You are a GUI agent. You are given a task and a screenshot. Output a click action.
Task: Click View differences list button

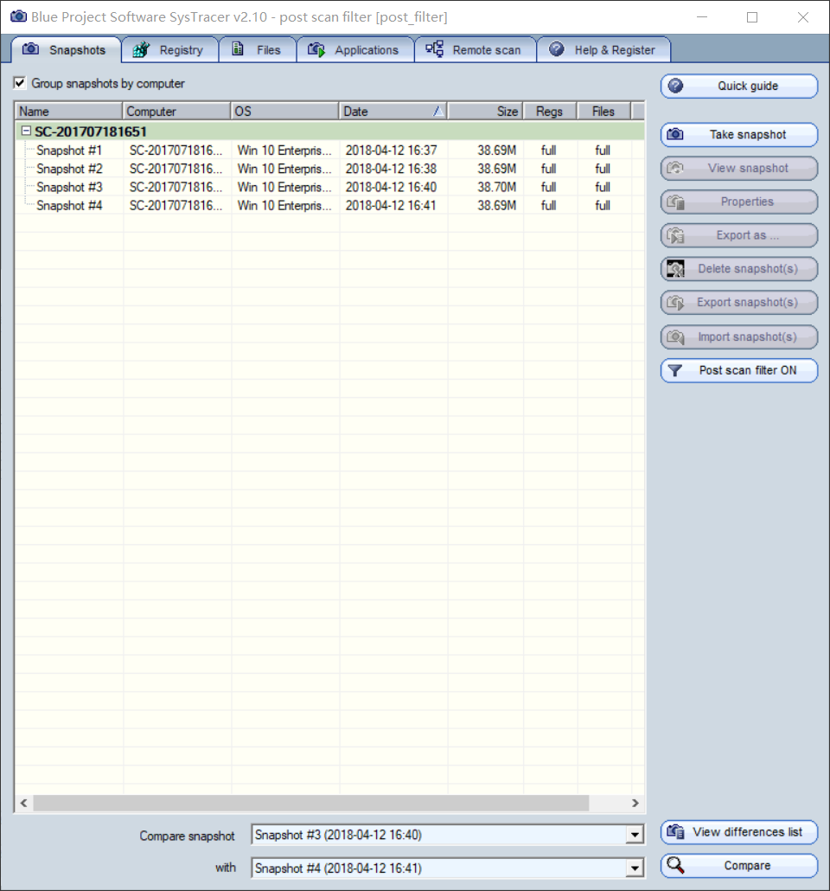[739, 832]
